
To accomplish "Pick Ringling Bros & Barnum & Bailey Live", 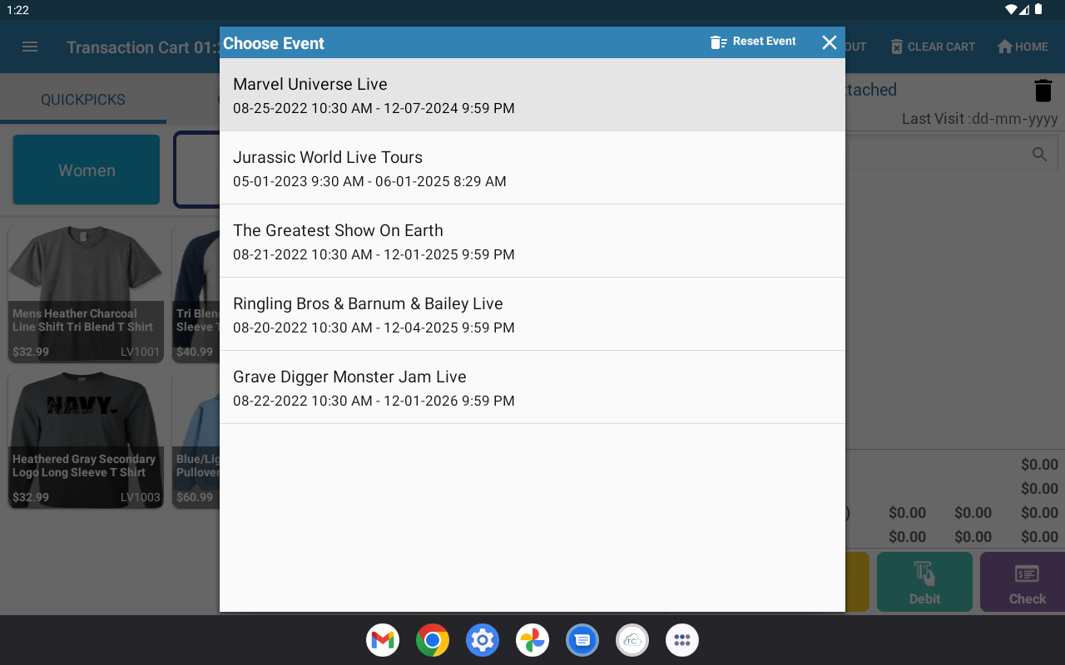I will (532, 314).
